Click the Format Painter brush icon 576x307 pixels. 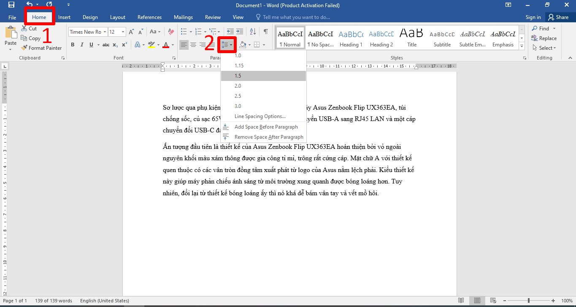click(x=24, y=48)
